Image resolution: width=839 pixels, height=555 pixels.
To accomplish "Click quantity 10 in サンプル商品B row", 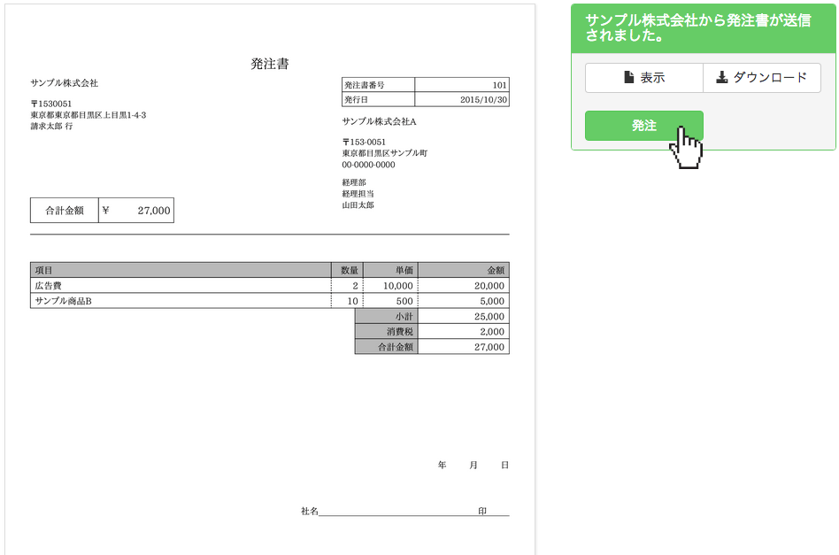I will [352, 301].
